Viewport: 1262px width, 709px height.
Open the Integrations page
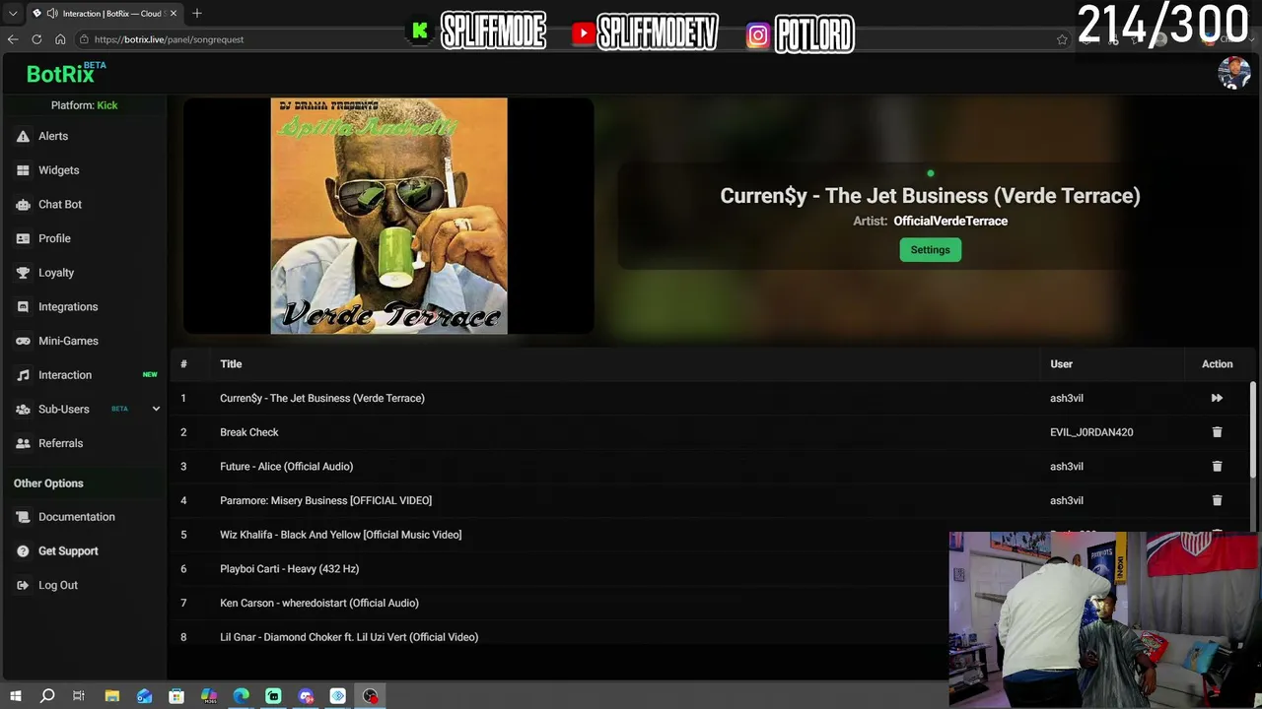[x=68, y=306]
